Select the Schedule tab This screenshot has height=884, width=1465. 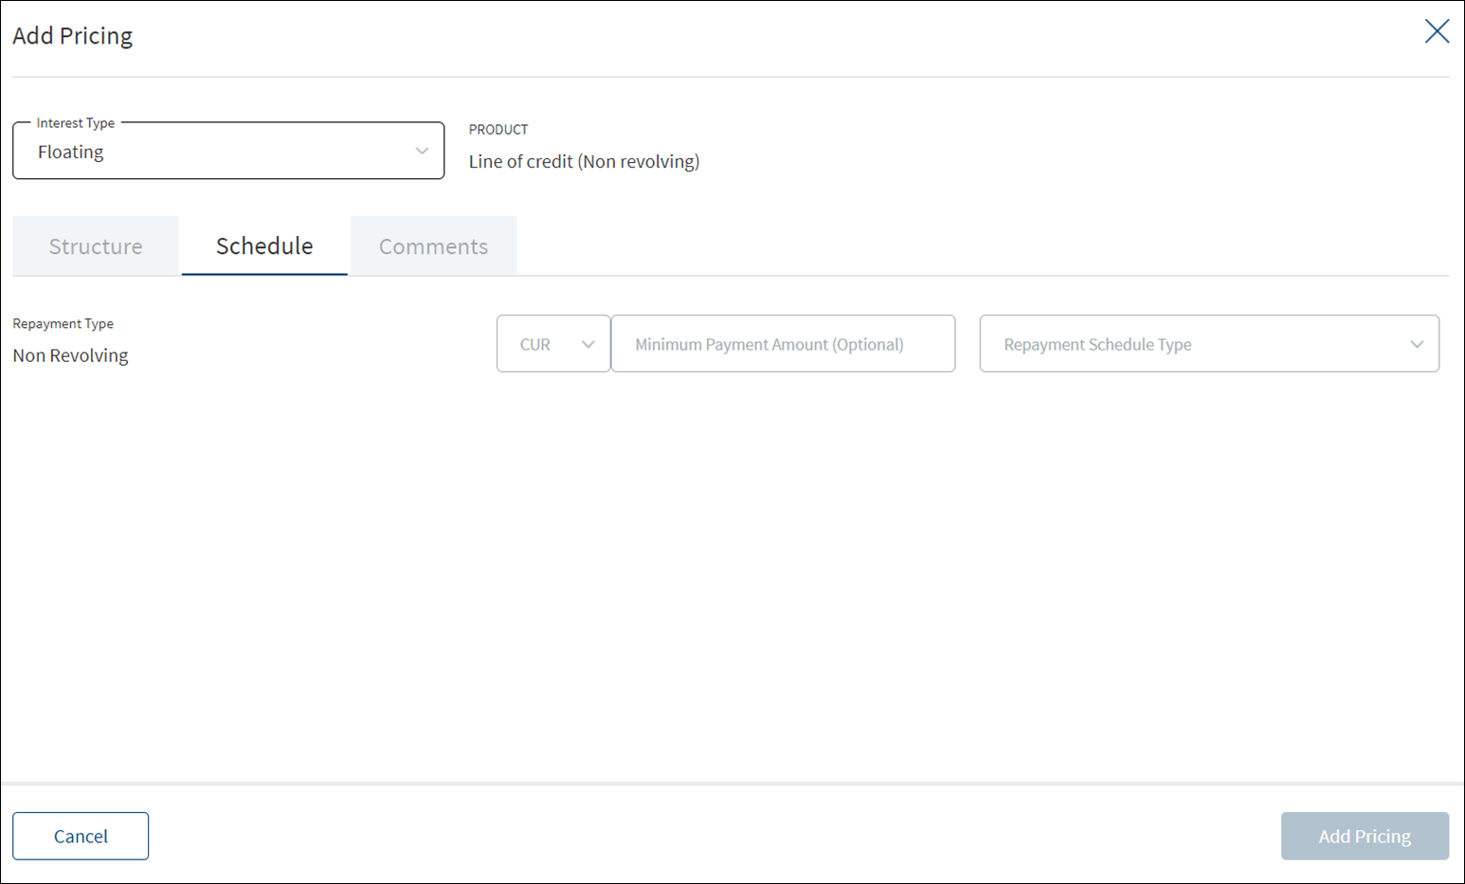click(x=264, y=246)
